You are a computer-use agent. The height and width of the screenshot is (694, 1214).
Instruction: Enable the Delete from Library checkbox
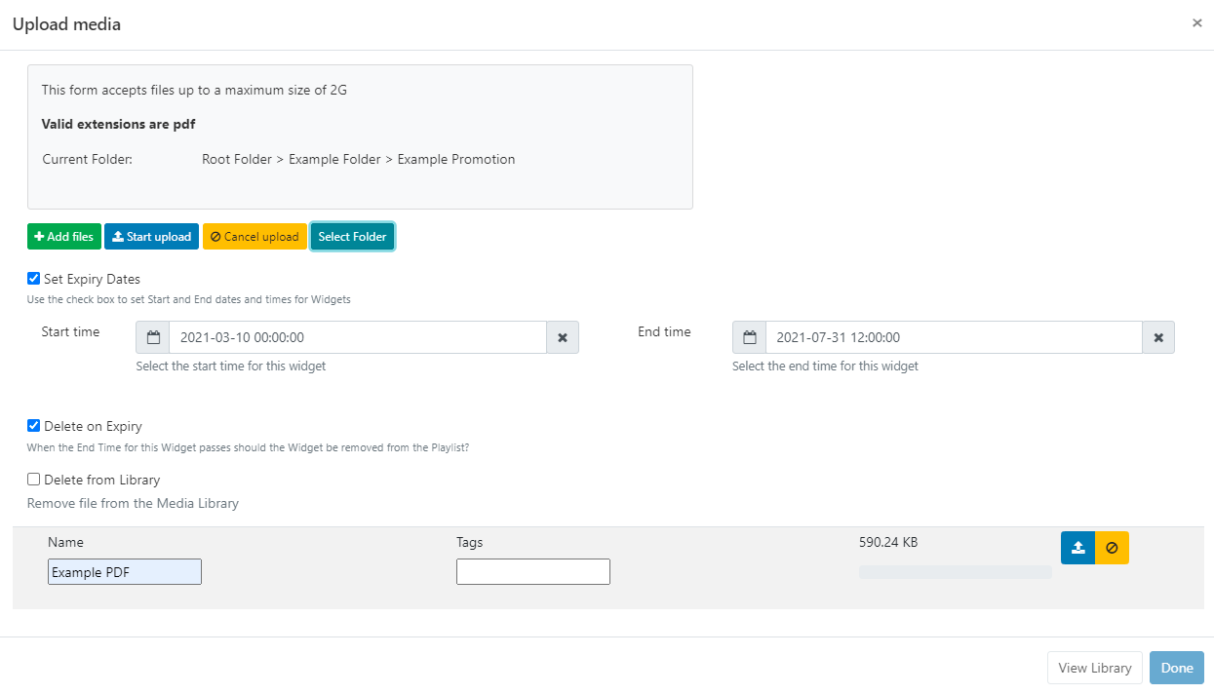(x=34, y=480)
